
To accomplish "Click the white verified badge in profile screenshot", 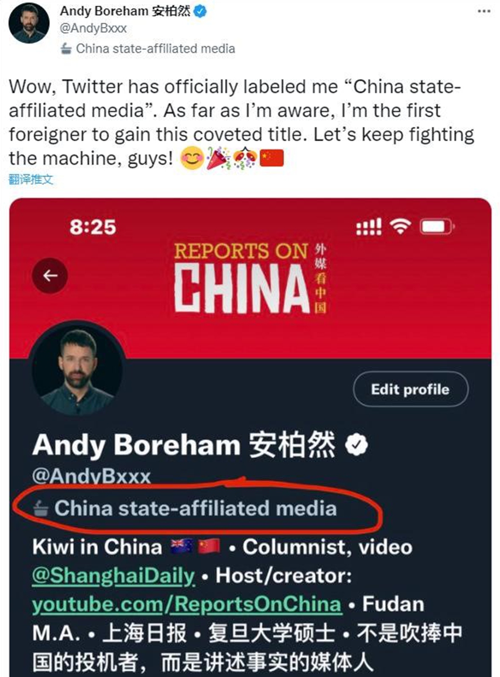I will tap(356, 446).
